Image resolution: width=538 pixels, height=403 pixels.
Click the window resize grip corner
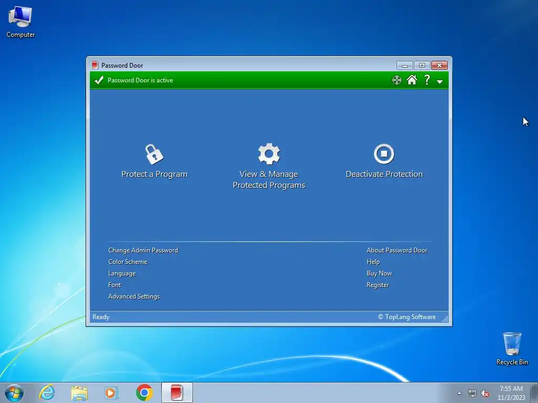445,319
